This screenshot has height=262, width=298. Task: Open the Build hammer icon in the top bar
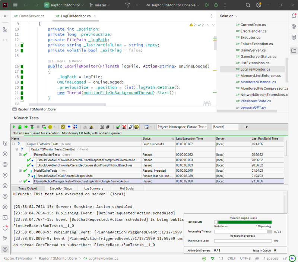point(127,5)
